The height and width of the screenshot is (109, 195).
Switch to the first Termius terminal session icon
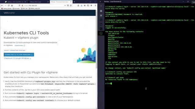coord(101,20)
